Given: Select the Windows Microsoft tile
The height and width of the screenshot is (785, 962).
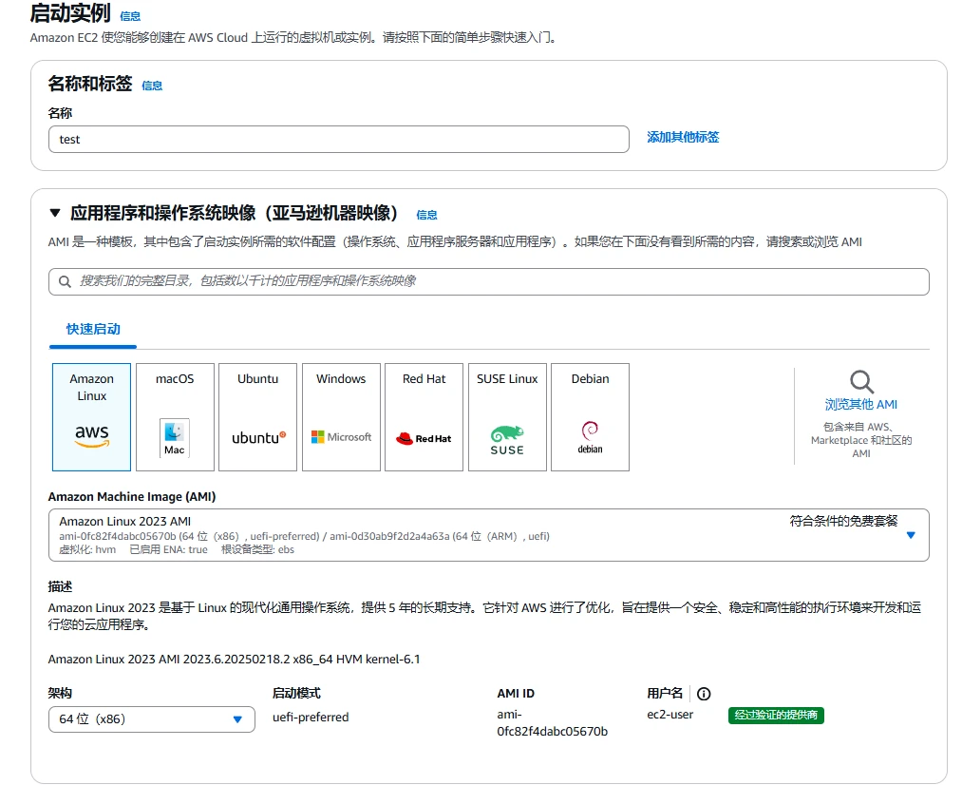Looking at the screenshot, I should point(341,417).
